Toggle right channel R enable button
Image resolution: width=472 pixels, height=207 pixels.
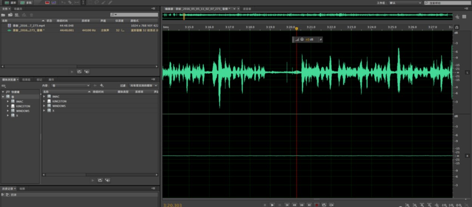coord(467,156)
